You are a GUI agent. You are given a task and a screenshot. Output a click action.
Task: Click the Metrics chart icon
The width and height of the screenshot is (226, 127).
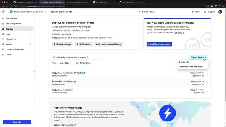pos(3,44)
